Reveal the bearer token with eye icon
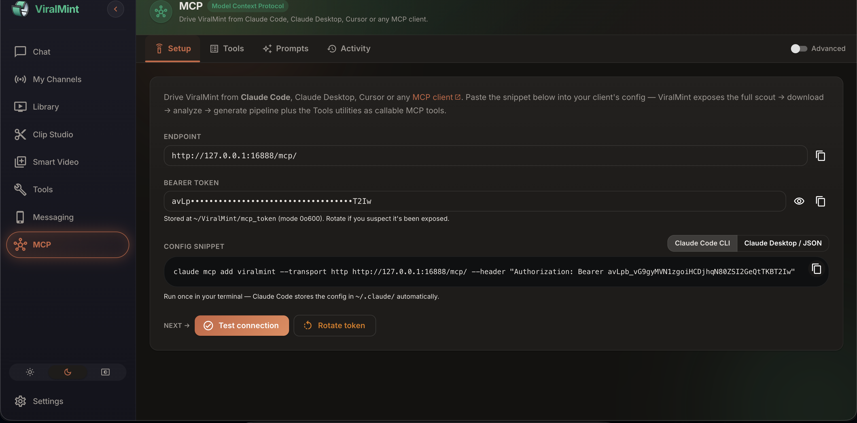 pos(799,201)
